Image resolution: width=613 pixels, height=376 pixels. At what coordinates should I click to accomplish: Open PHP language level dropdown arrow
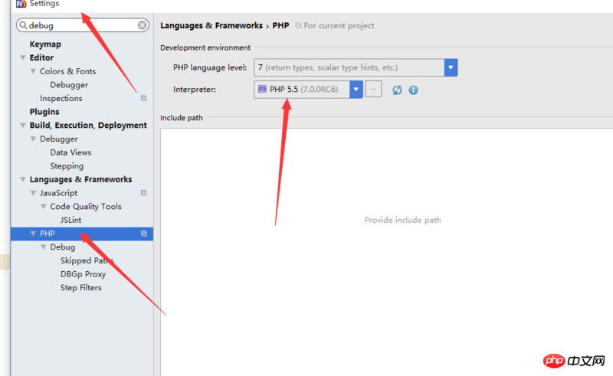pyautogui.click(x=451, y=67)
